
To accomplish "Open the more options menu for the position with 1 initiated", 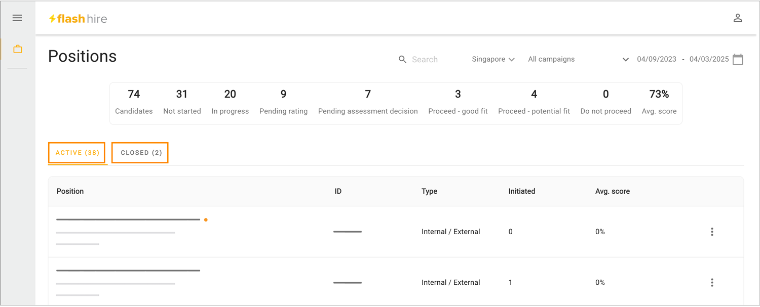I will [x=712, y=282].
